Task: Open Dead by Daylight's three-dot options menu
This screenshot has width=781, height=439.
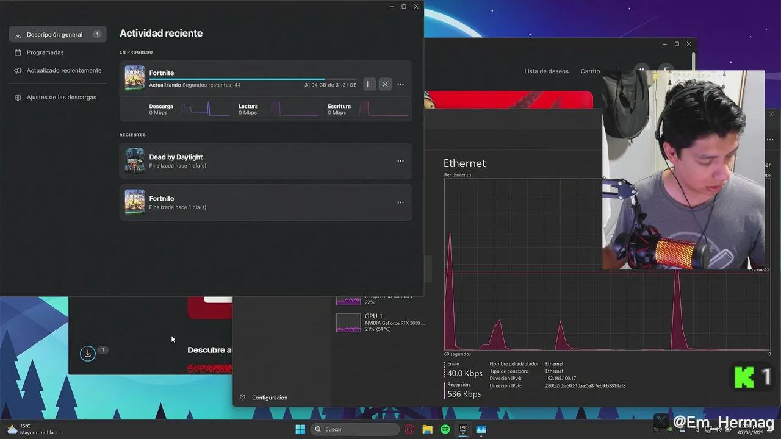Action: (x=400, y=161)
